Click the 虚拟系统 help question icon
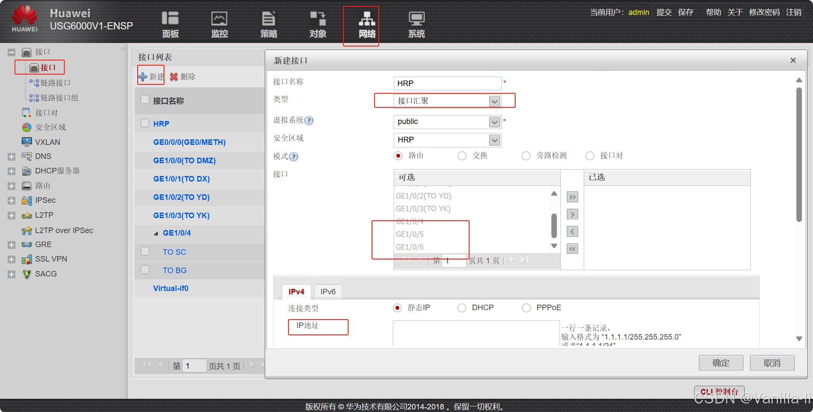 [309, 121]
